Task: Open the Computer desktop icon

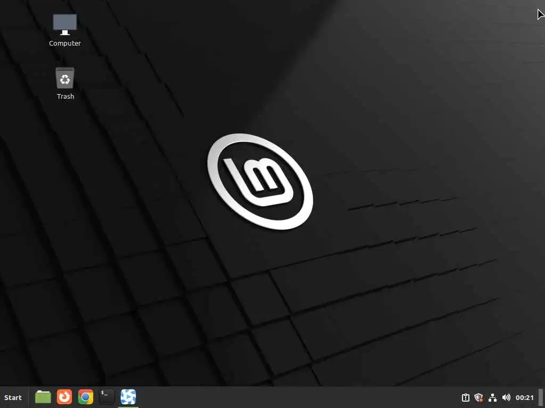Action: [64, 30]
